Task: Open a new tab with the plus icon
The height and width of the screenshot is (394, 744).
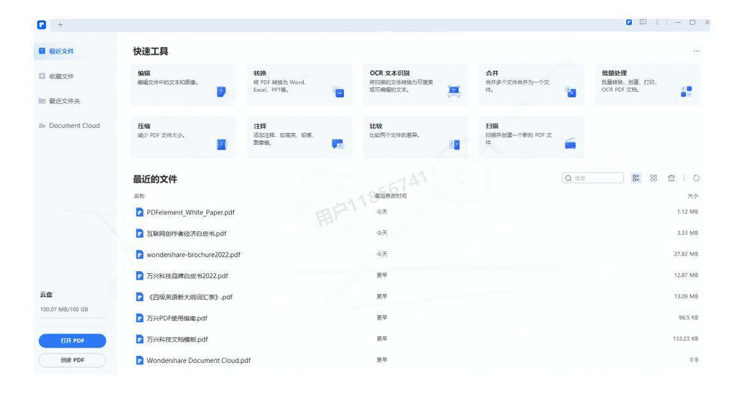Action: (61, 25)
